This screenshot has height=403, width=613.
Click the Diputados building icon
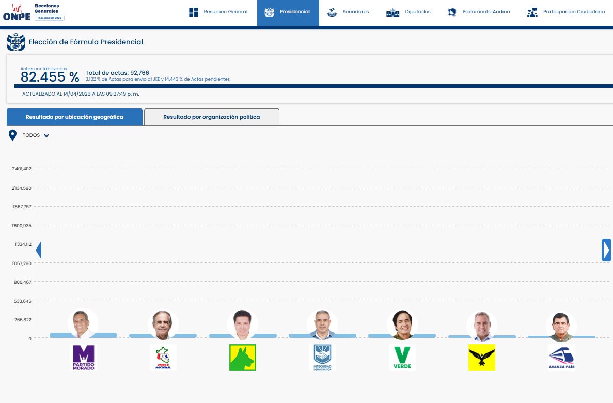[393, 12]
